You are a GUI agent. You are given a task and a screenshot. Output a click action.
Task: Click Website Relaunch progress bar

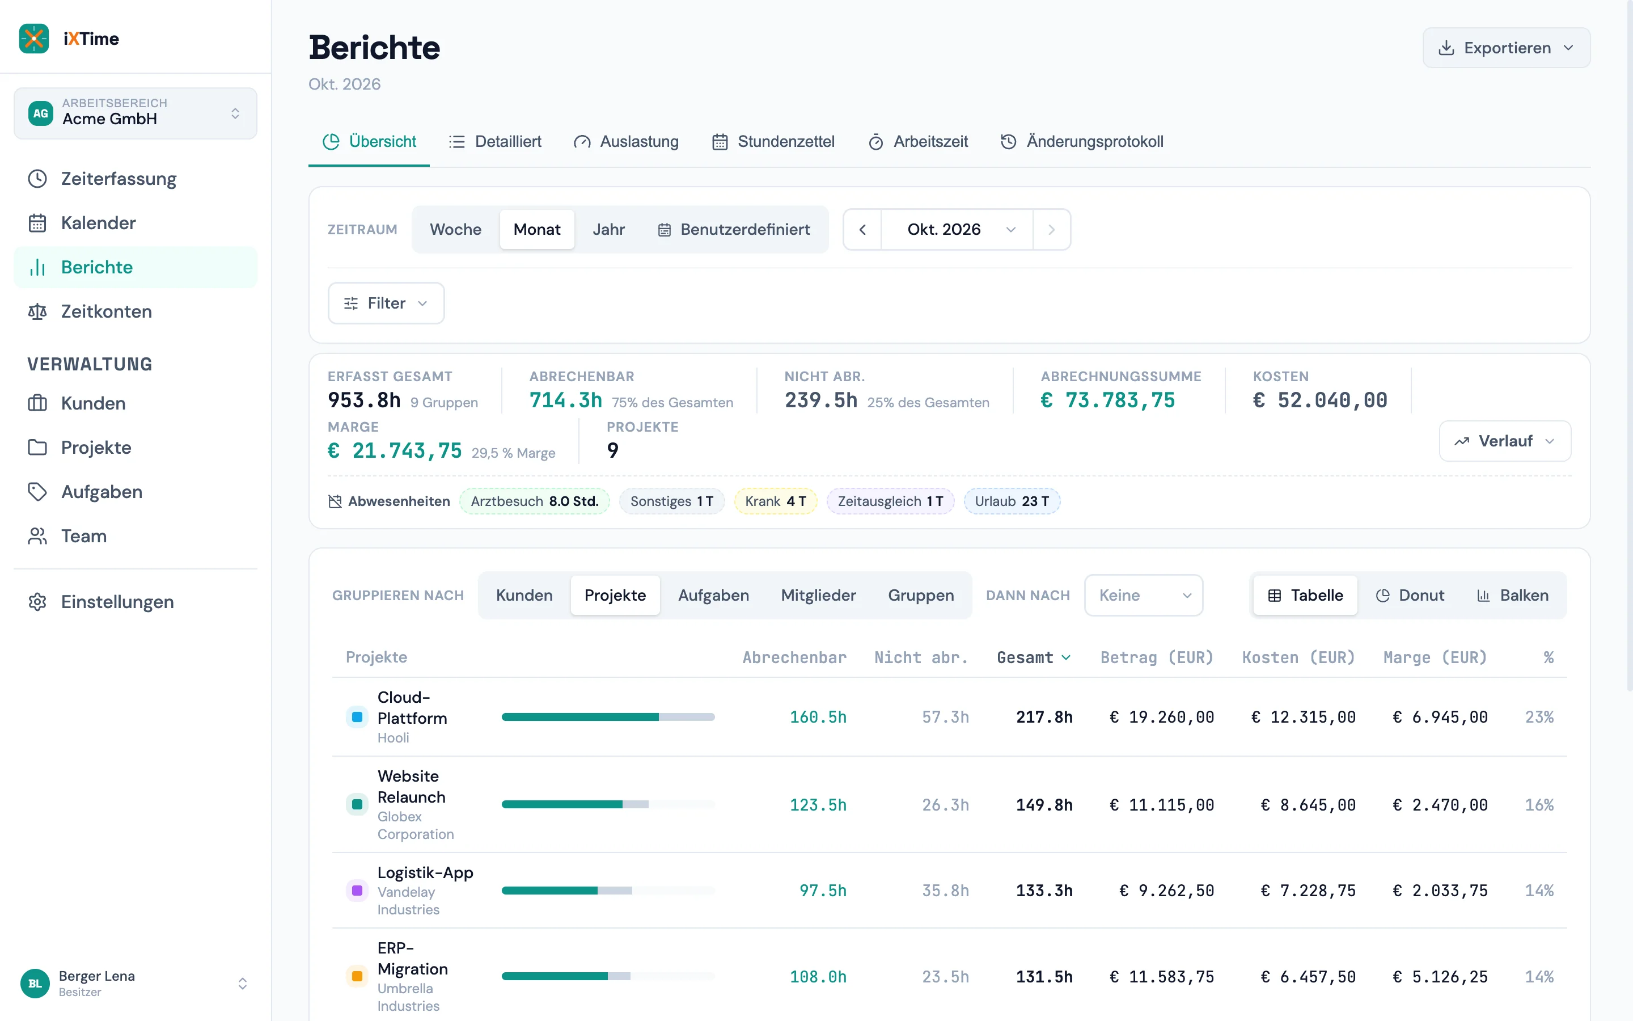[x=608, y=804]
